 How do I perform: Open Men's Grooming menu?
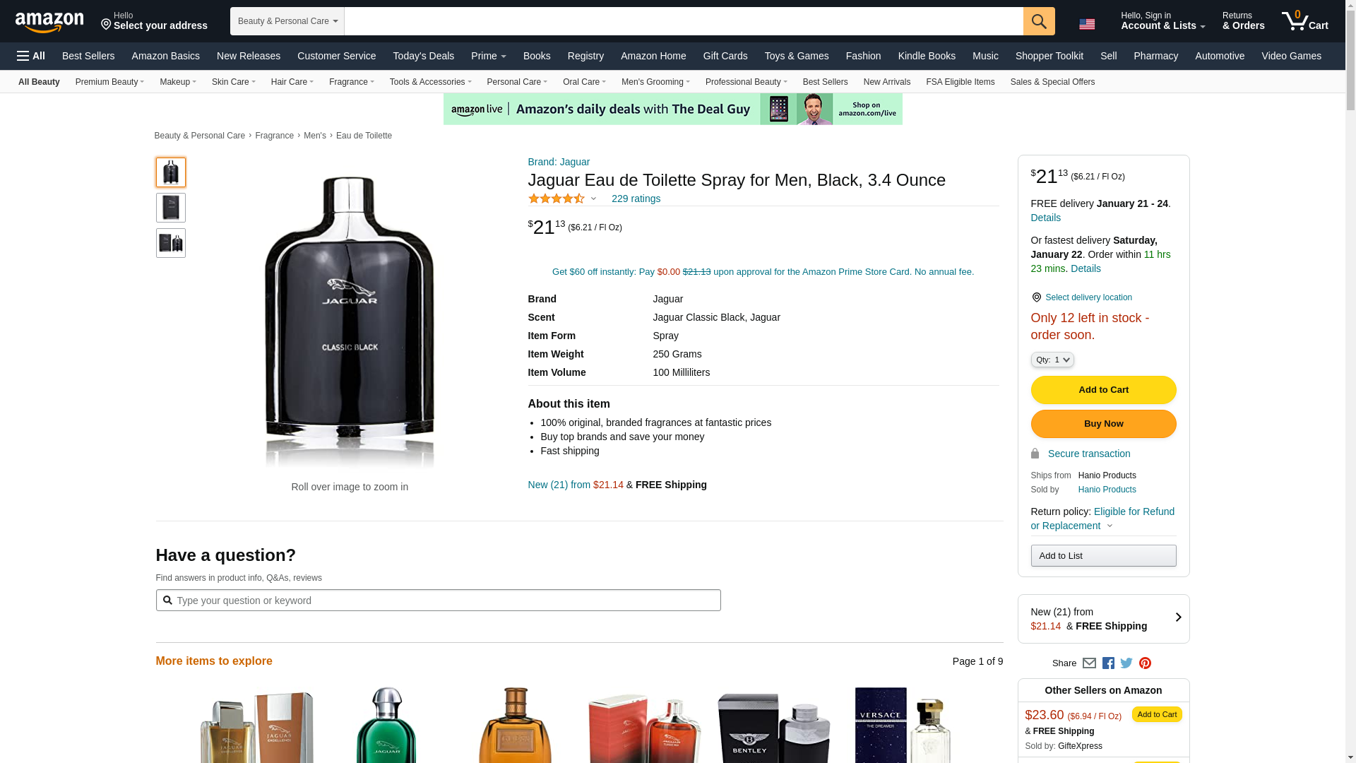(655, 82)
